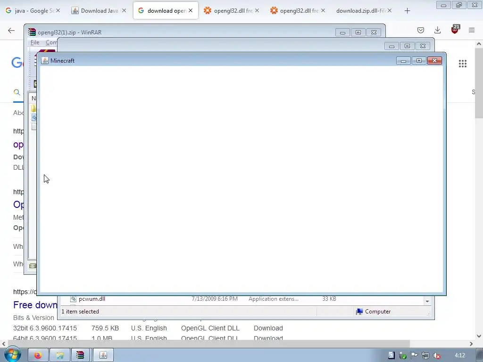Click the horizontal scrollbar right arrow
The image size is (483, 362).
(471, 344)
